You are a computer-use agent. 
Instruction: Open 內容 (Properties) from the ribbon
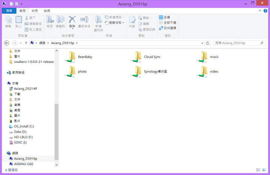point(132,21)
